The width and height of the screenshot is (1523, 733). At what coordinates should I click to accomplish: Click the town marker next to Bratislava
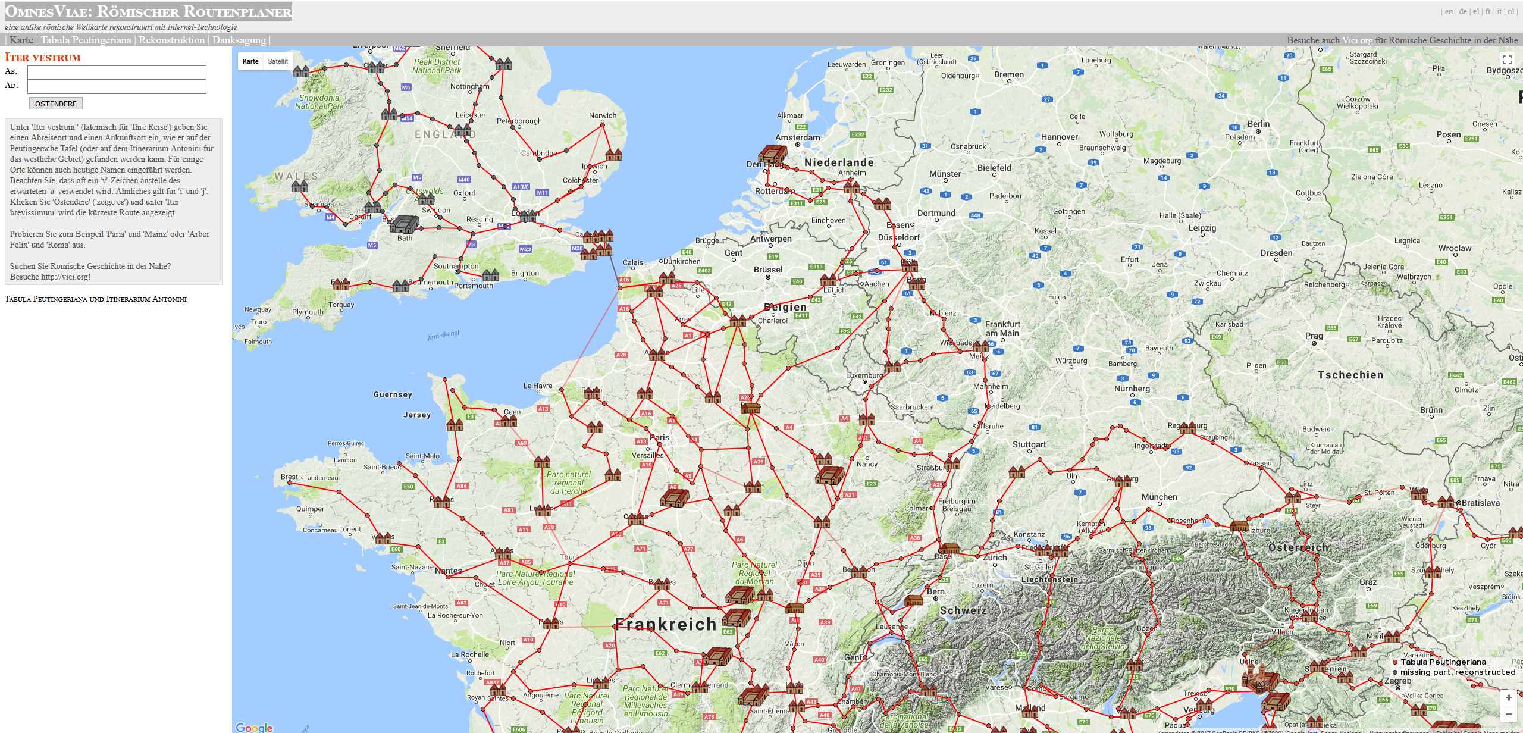(1446, 502)
